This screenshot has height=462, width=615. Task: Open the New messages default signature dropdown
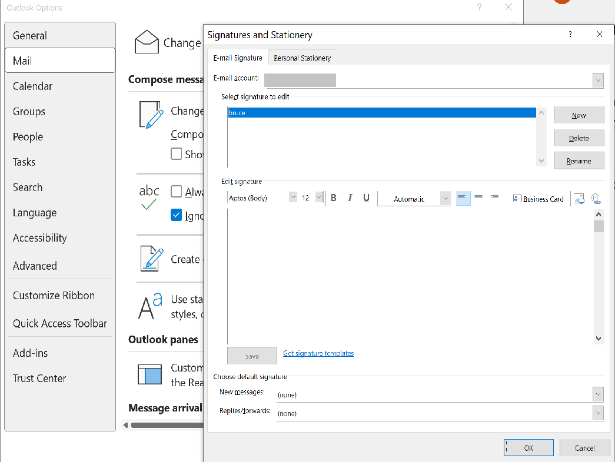(598, 394)
